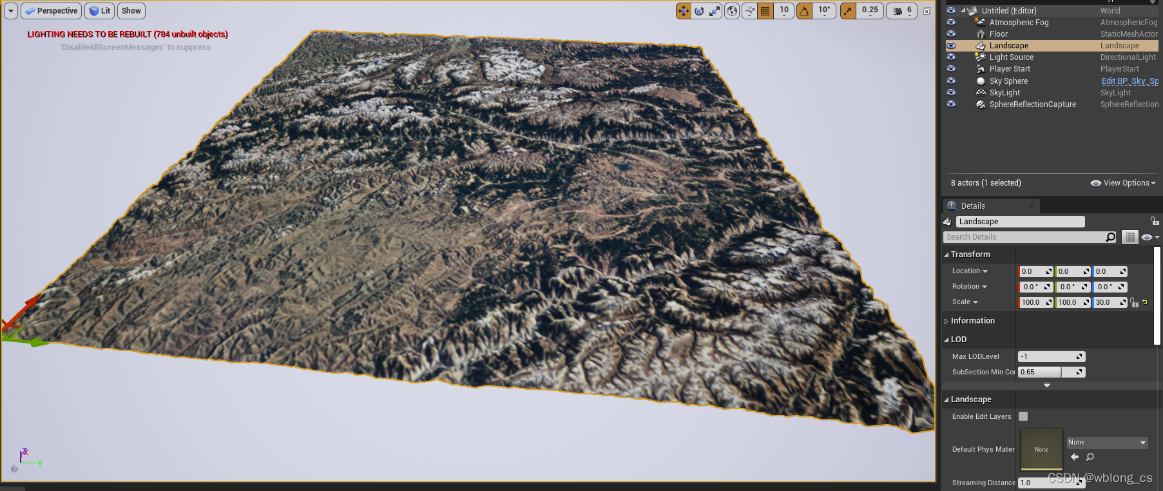1163x491 pixels.
Task: Collapse the LOD section
Action: [x=947, y=340]
